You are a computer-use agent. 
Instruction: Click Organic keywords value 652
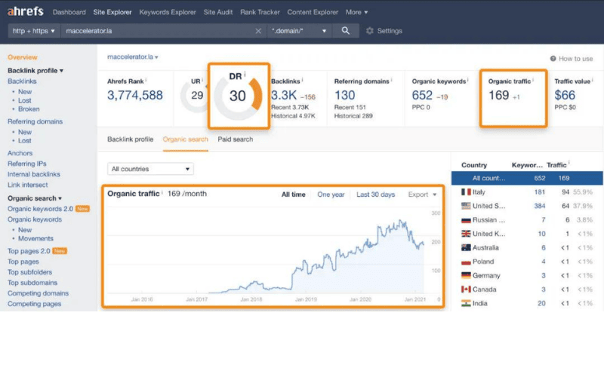422,95
